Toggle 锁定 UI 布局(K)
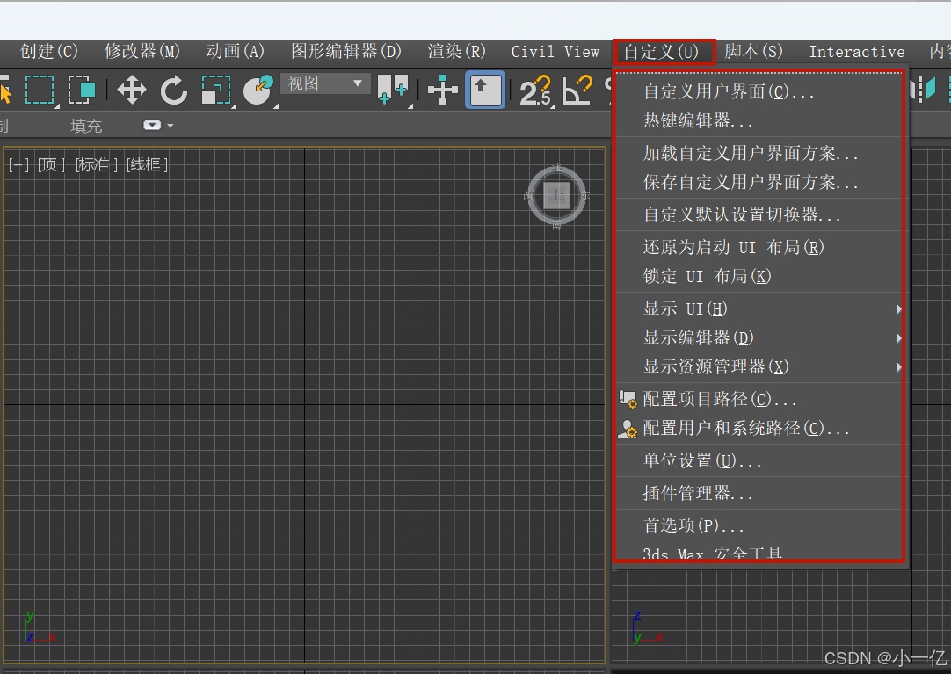The image size is (951, 674). [760, 277]
